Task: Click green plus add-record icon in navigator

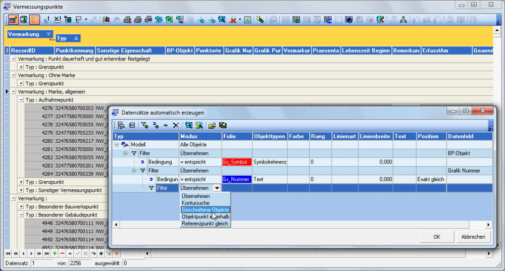Action: (55, 254)
